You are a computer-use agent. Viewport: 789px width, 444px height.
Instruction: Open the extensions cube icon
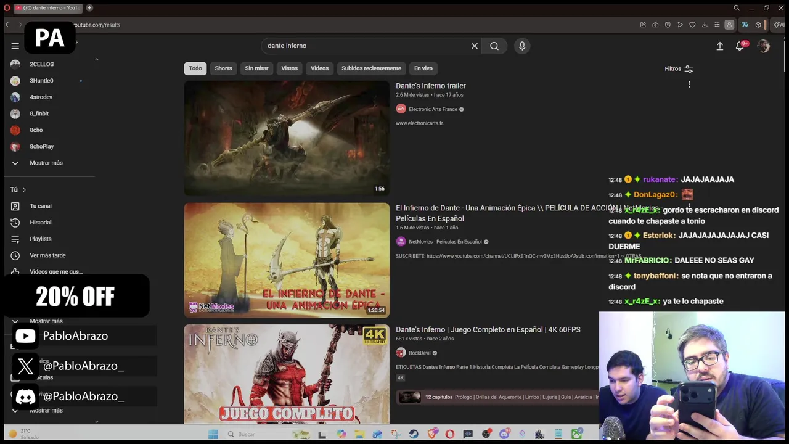click(758, 25)
